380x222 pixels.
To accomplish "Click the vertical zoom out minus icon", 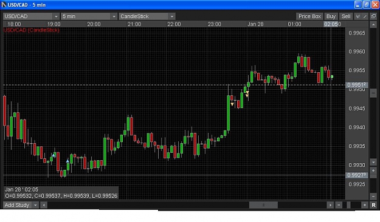I will 373,196.
